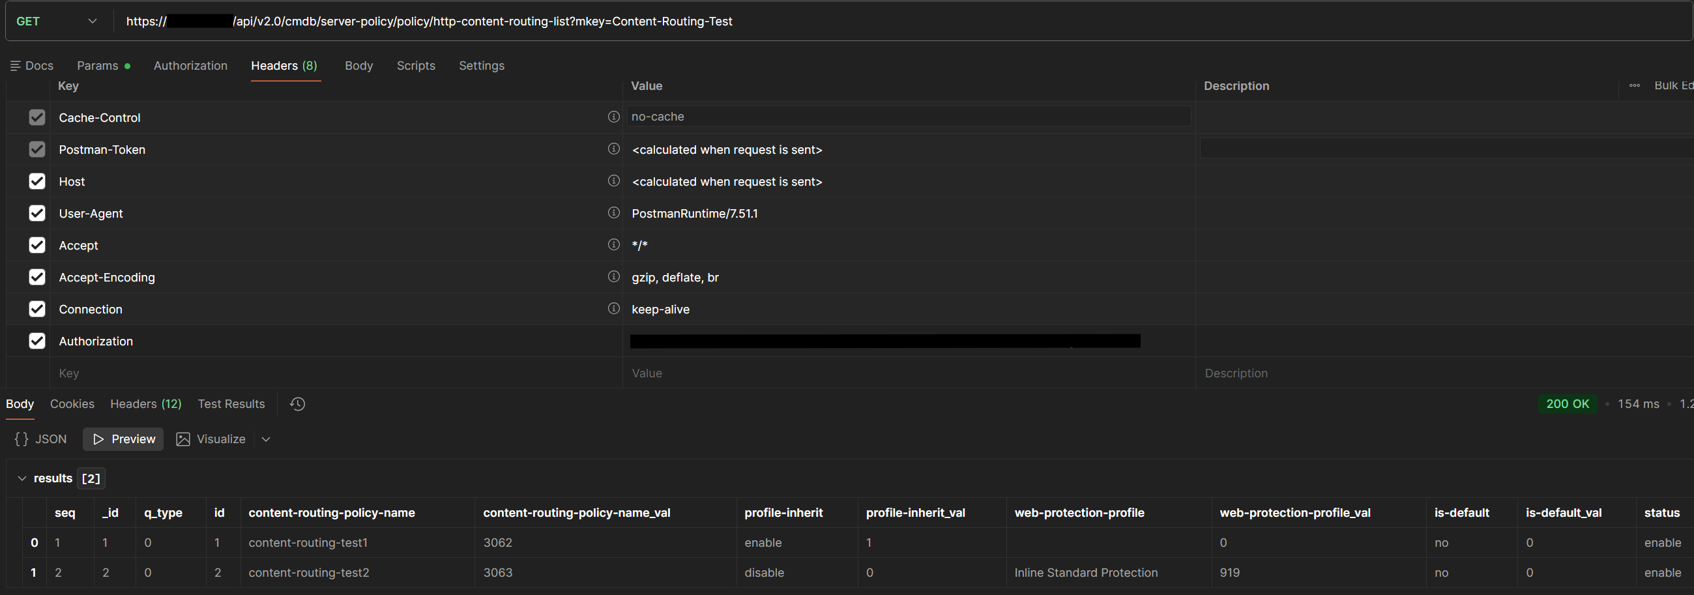Image resolution: width=1694 pixels, height=595 pixels.
Task: Click the Inline Standard Protection cell
Action: [1086, 573]
